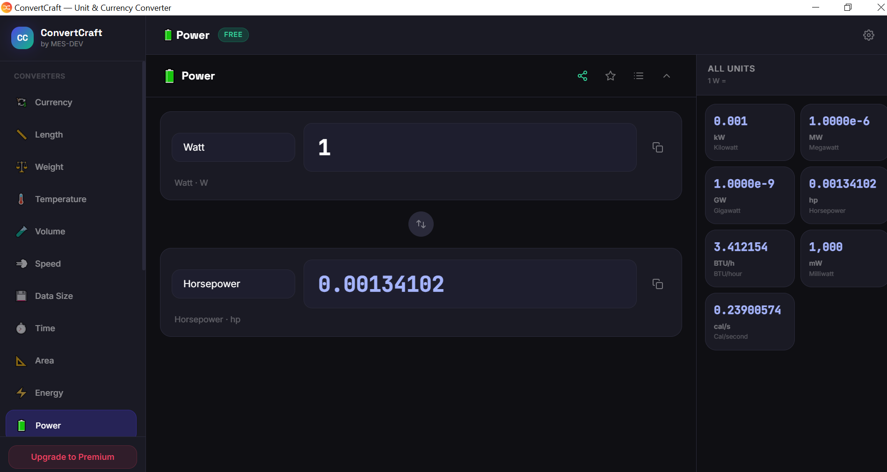The height and width of the screenshot is (472, 887).
Task: Select the Kilowatt unit card
Action: point(749,132)
